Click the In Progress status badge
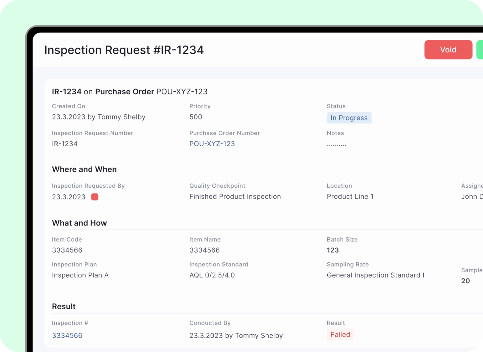 click(x=349, y=118)
